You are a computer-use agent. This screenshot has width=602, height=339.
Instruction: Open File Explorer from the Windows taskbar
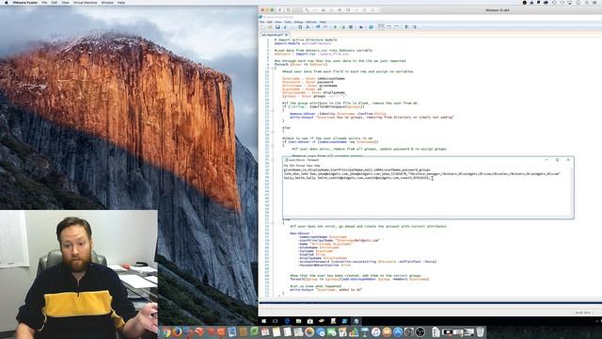pos(299,321)
